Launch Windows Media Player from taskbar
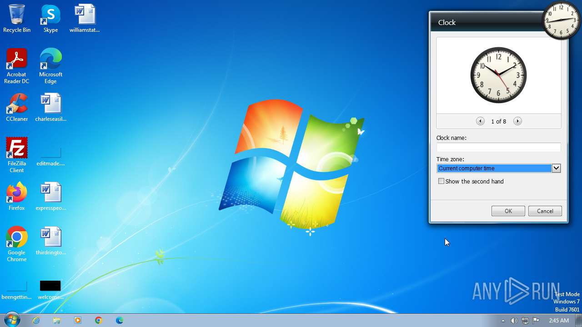 78,320
